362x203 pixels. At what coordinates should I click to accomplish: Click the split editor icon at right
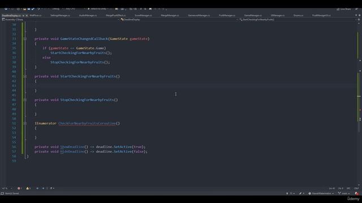click(x=359, y=20)
